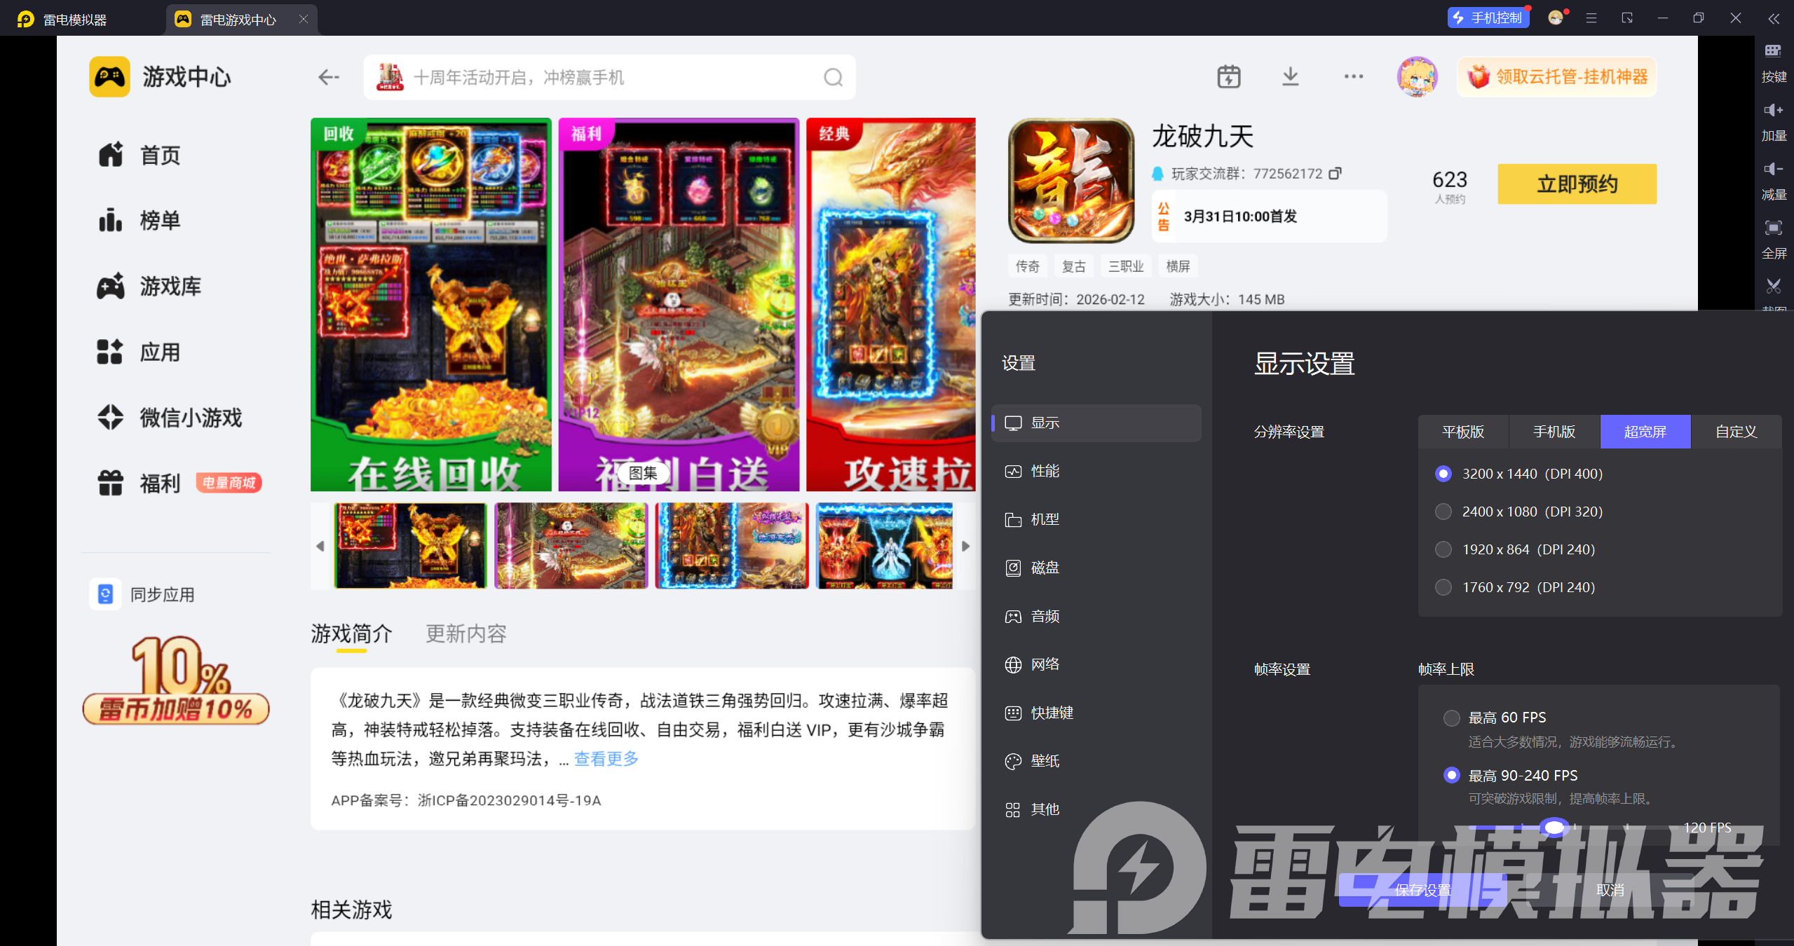This screenshot has width=1794, height=946.
Task: Open 查看更多 link in game description
Action: coord(606,759)
